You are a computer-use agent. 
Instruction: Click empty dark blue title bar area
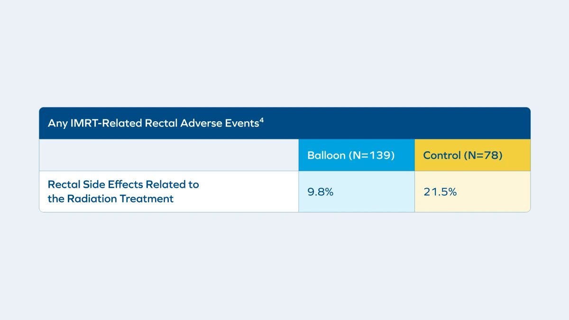(403, 123)
